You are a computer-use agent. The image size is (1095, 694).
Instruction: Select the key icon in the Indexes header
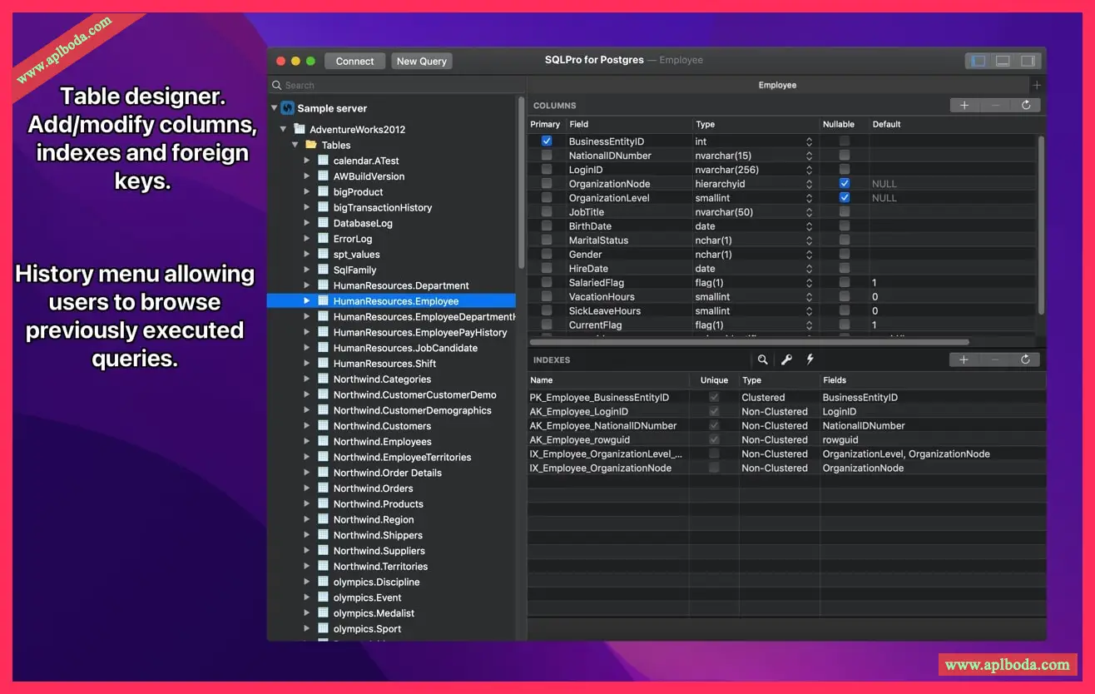(x=785, y=359)
